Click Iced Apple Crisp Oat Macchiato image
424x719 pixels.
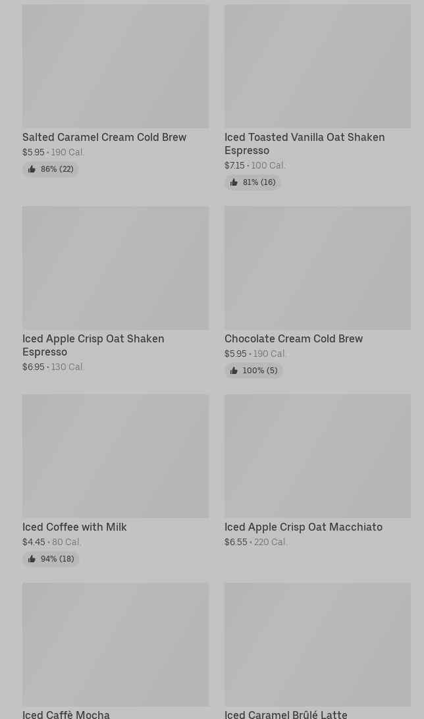[317, 456]
